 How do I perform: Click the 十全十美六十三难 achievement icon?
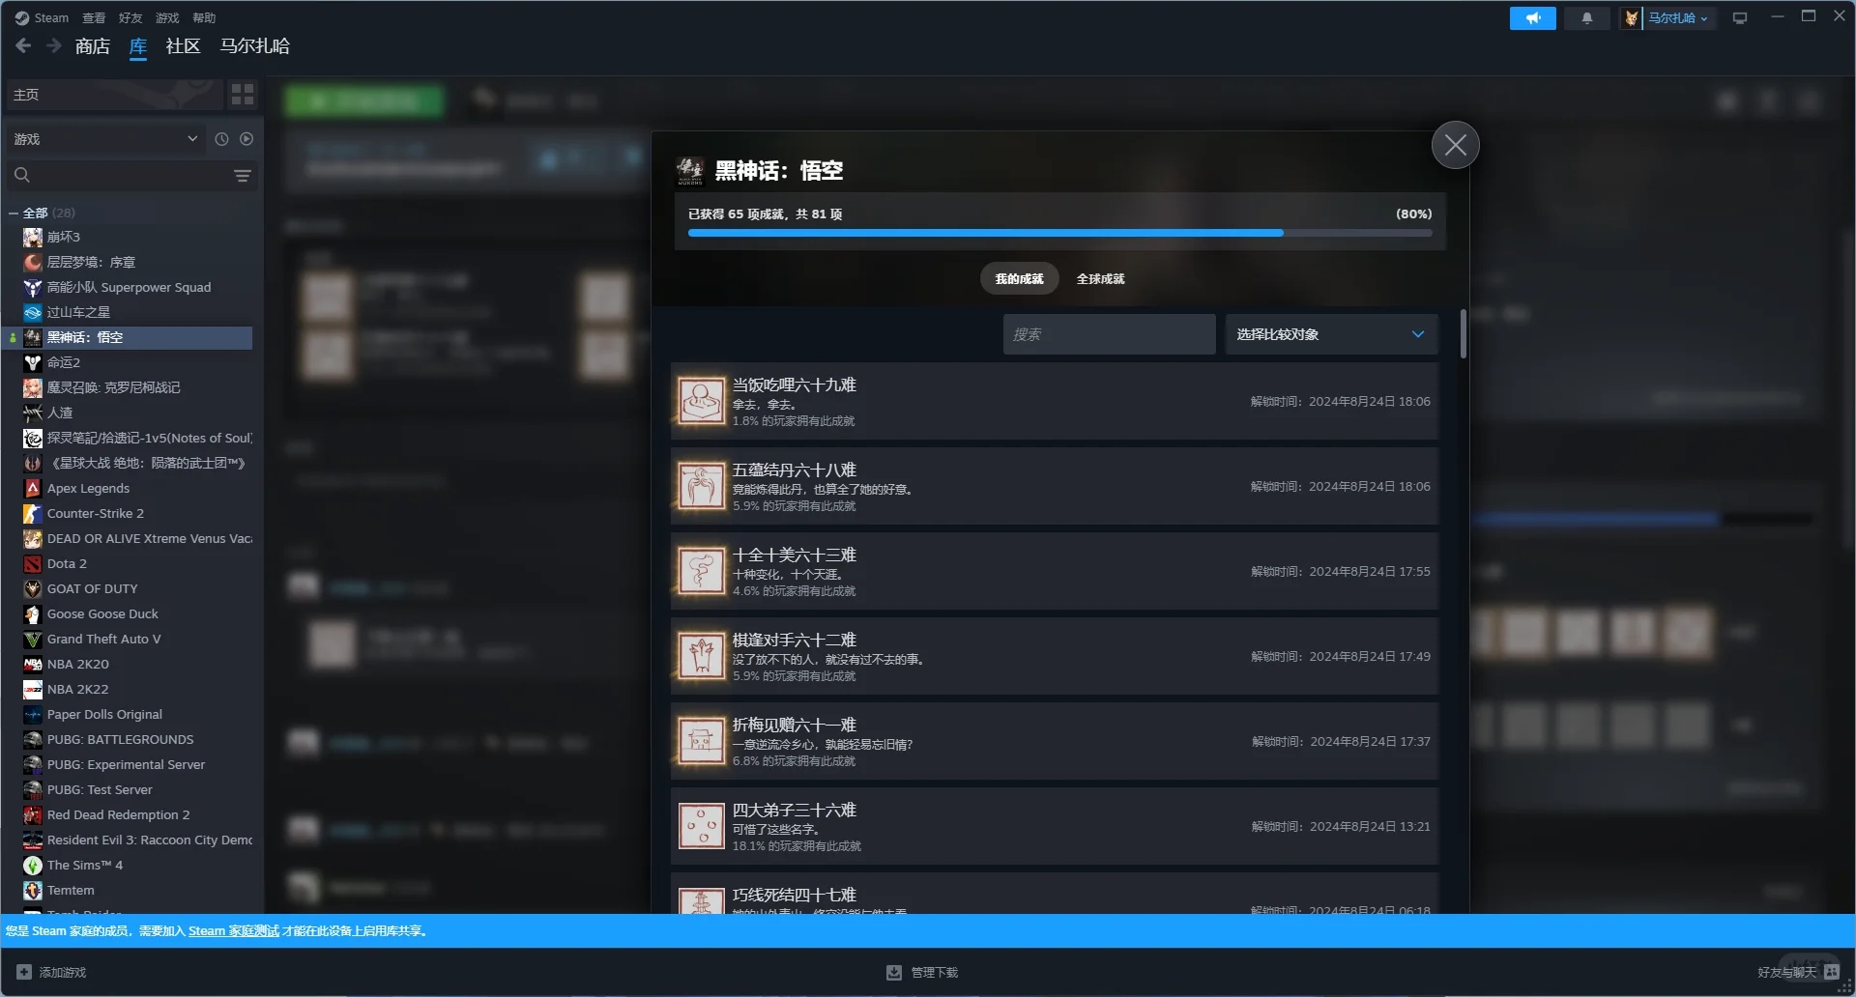click(x=701, y=571)
